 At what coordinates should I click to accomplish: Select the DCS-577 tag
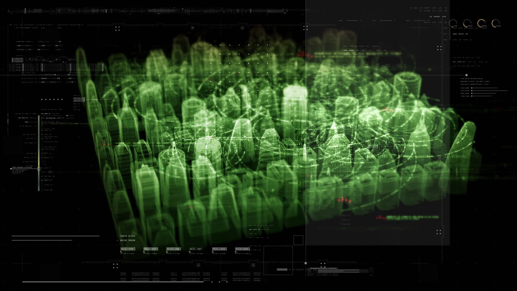point(151,249)
